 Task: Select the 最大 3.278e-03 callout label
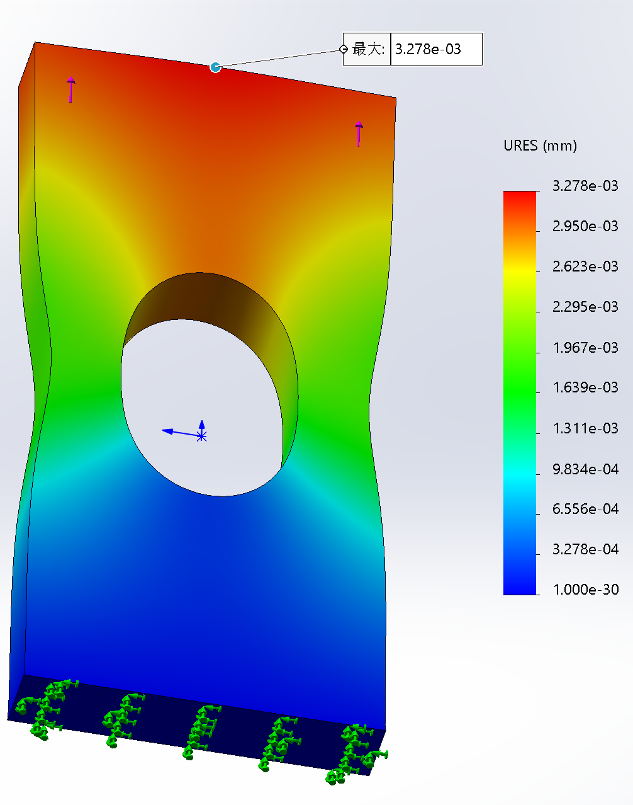(412, 49)
